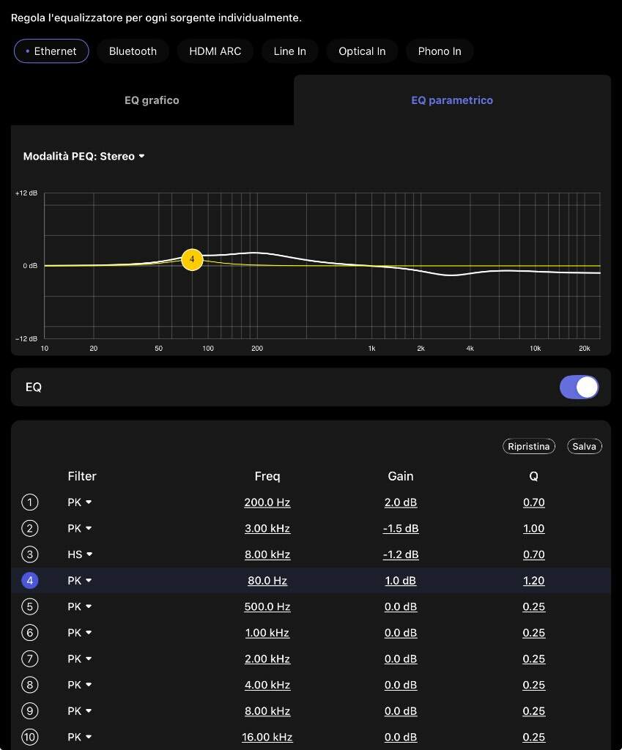Select filter band number 3 circle
The image size is (622, 750).
[30, 554]
